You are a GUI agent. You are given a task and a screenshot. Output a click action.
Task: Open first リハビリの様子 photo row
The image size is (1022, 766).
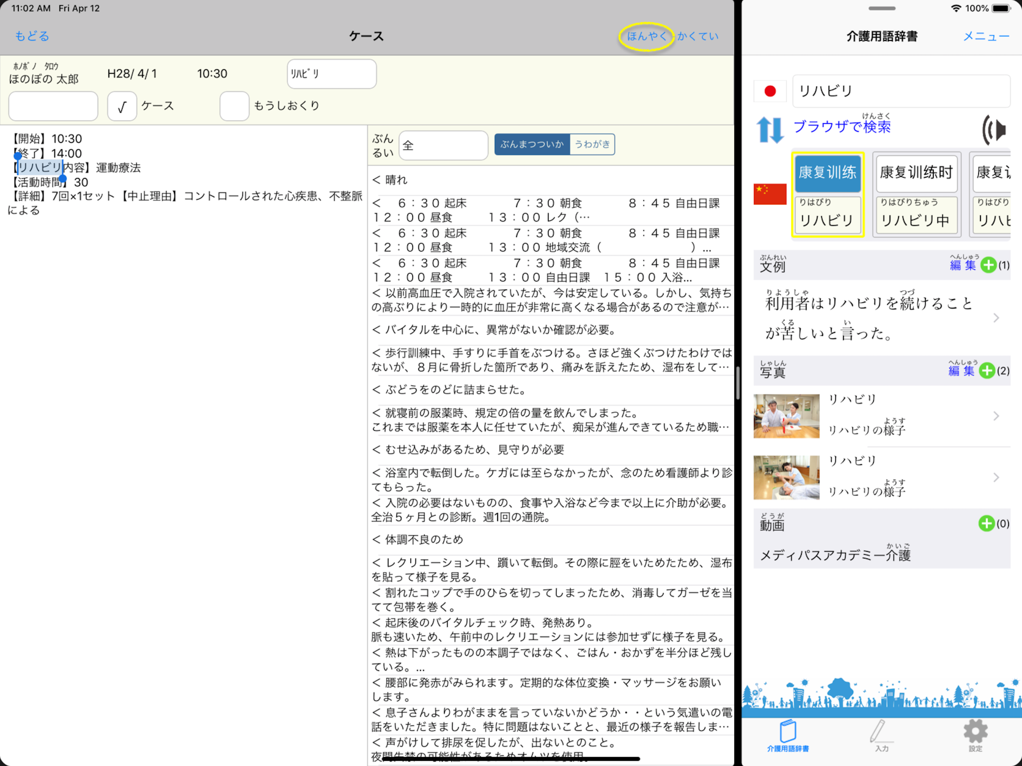point(882,416)
